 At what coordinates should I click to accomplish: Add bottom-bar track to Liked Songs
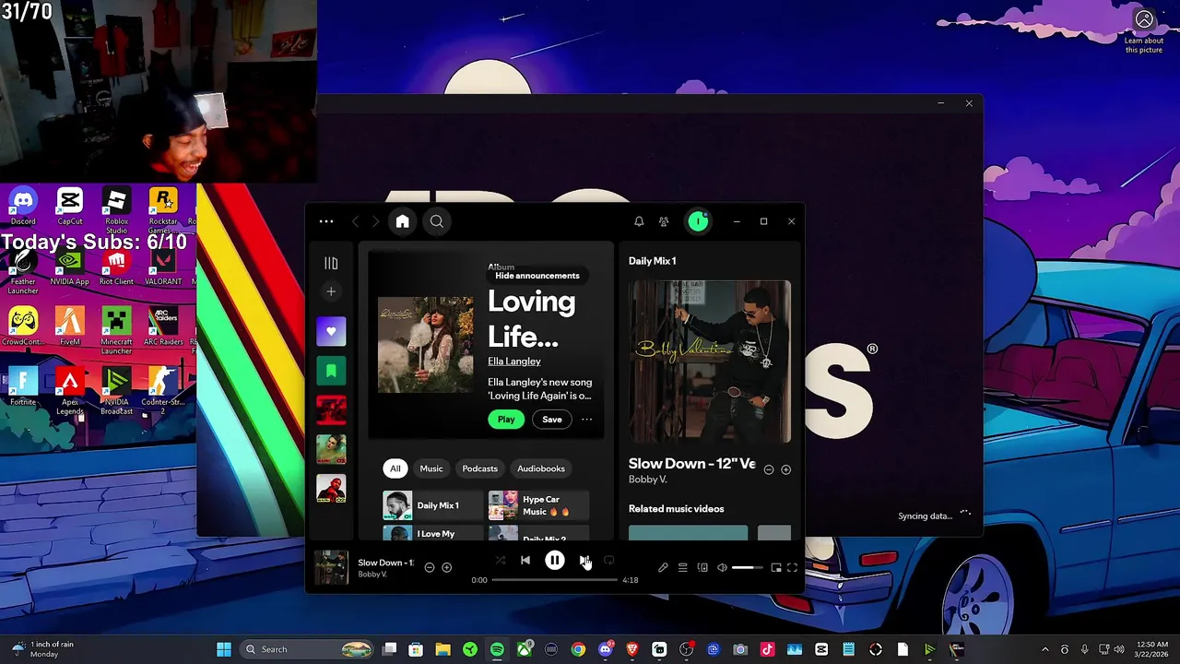click(447, 568)
